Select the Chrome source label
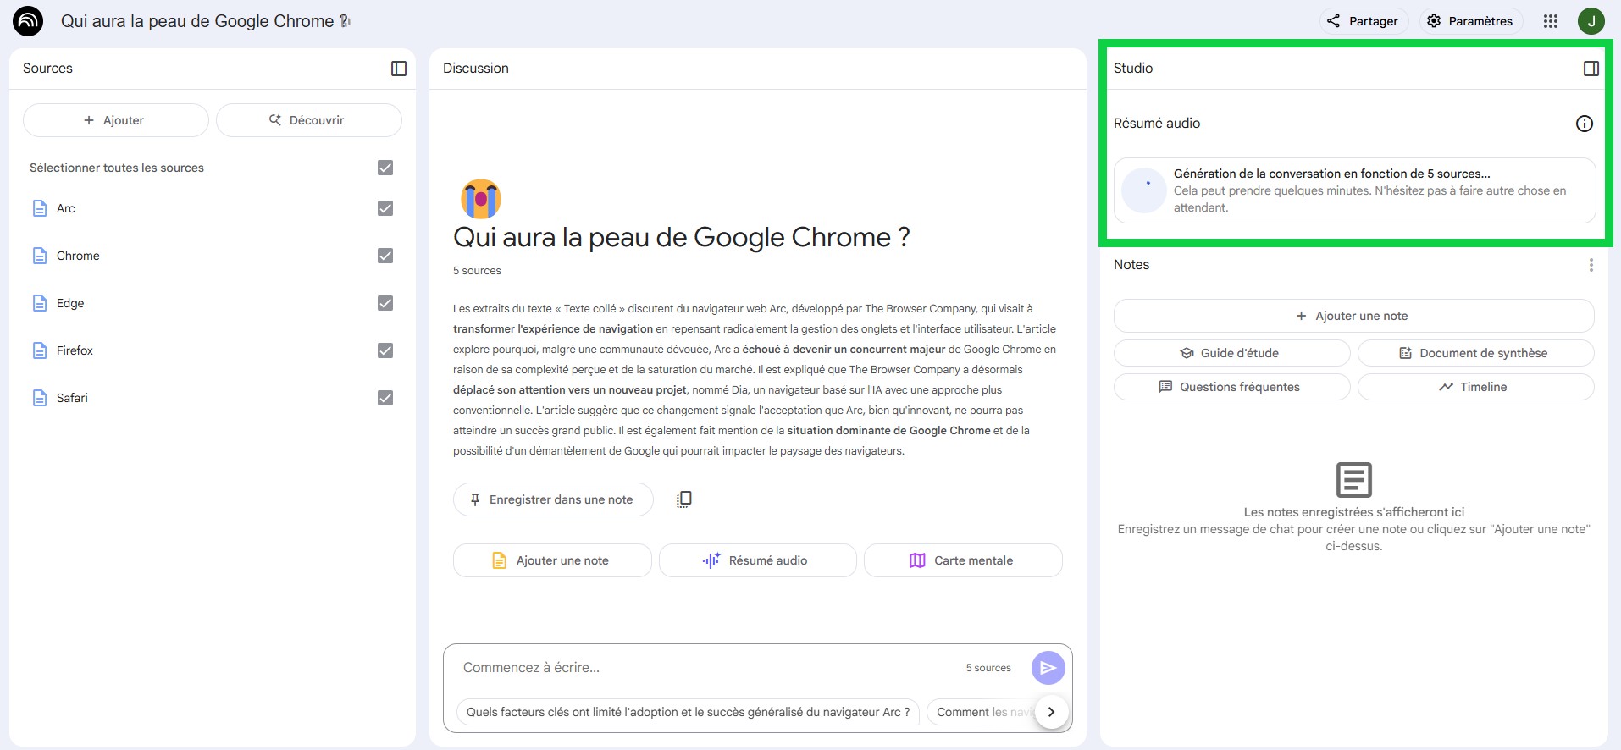Screen dimensions: 1621x750 (78, 256)
